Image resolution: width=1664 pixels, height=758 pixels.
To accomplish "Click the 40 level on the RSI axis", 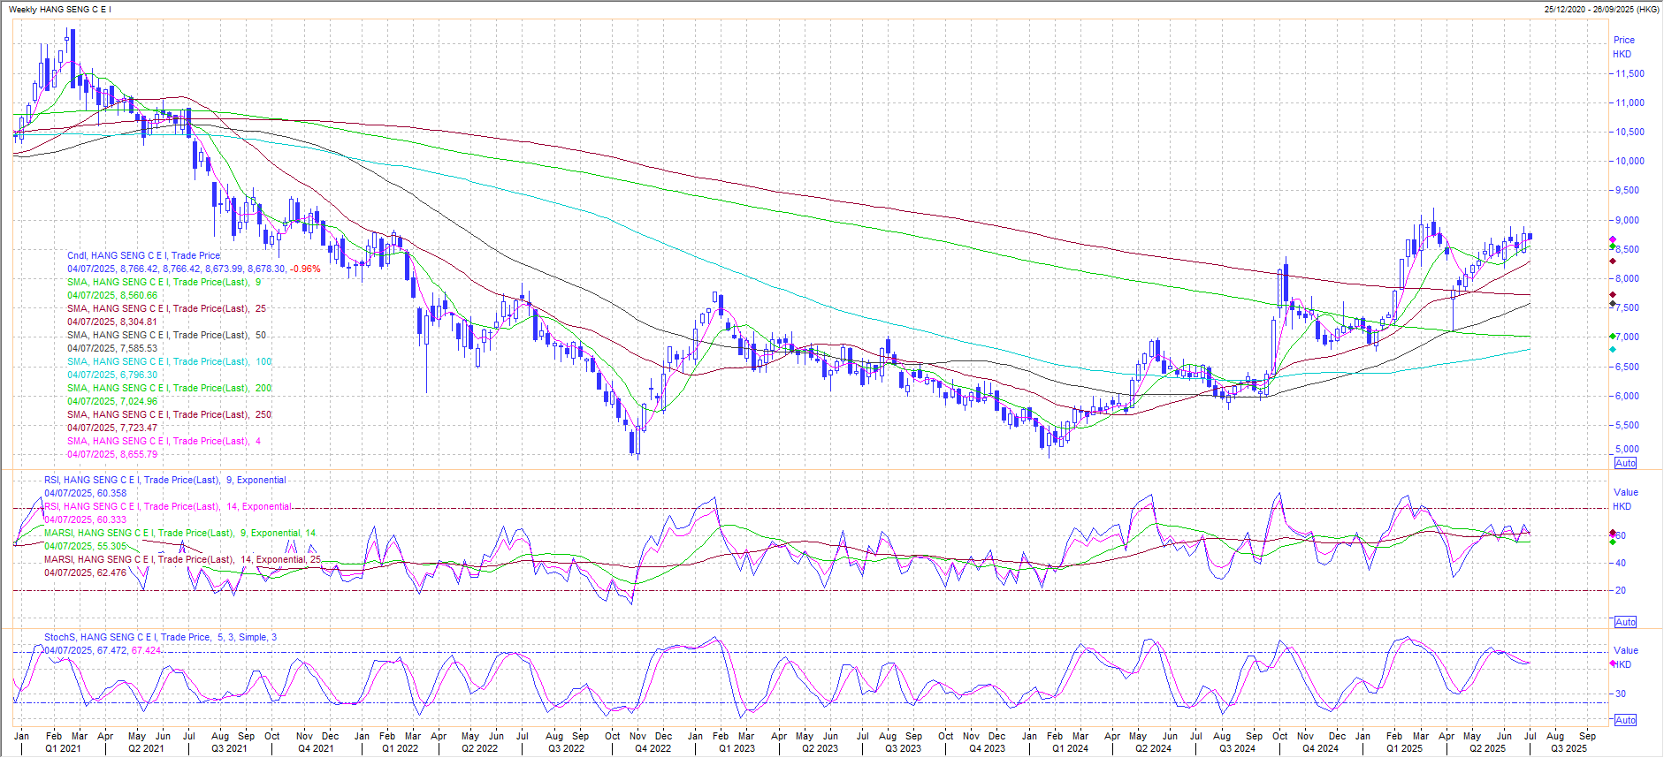I will 1621,563.
